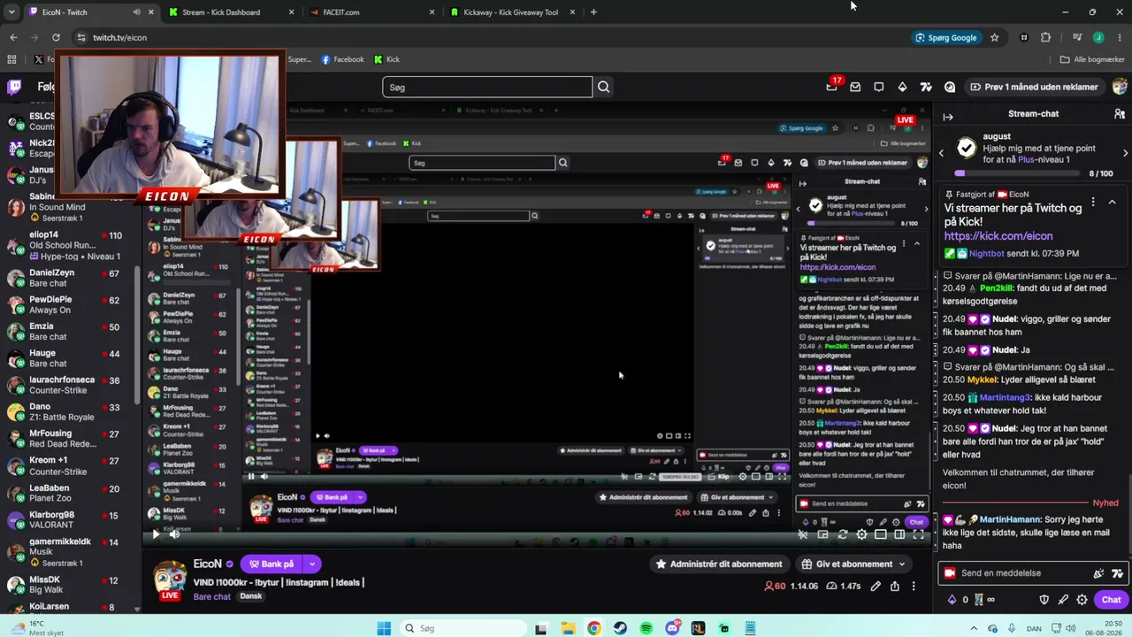Share the stream using the share icon
The image size is (1132, 637).
tap(895, 586)
